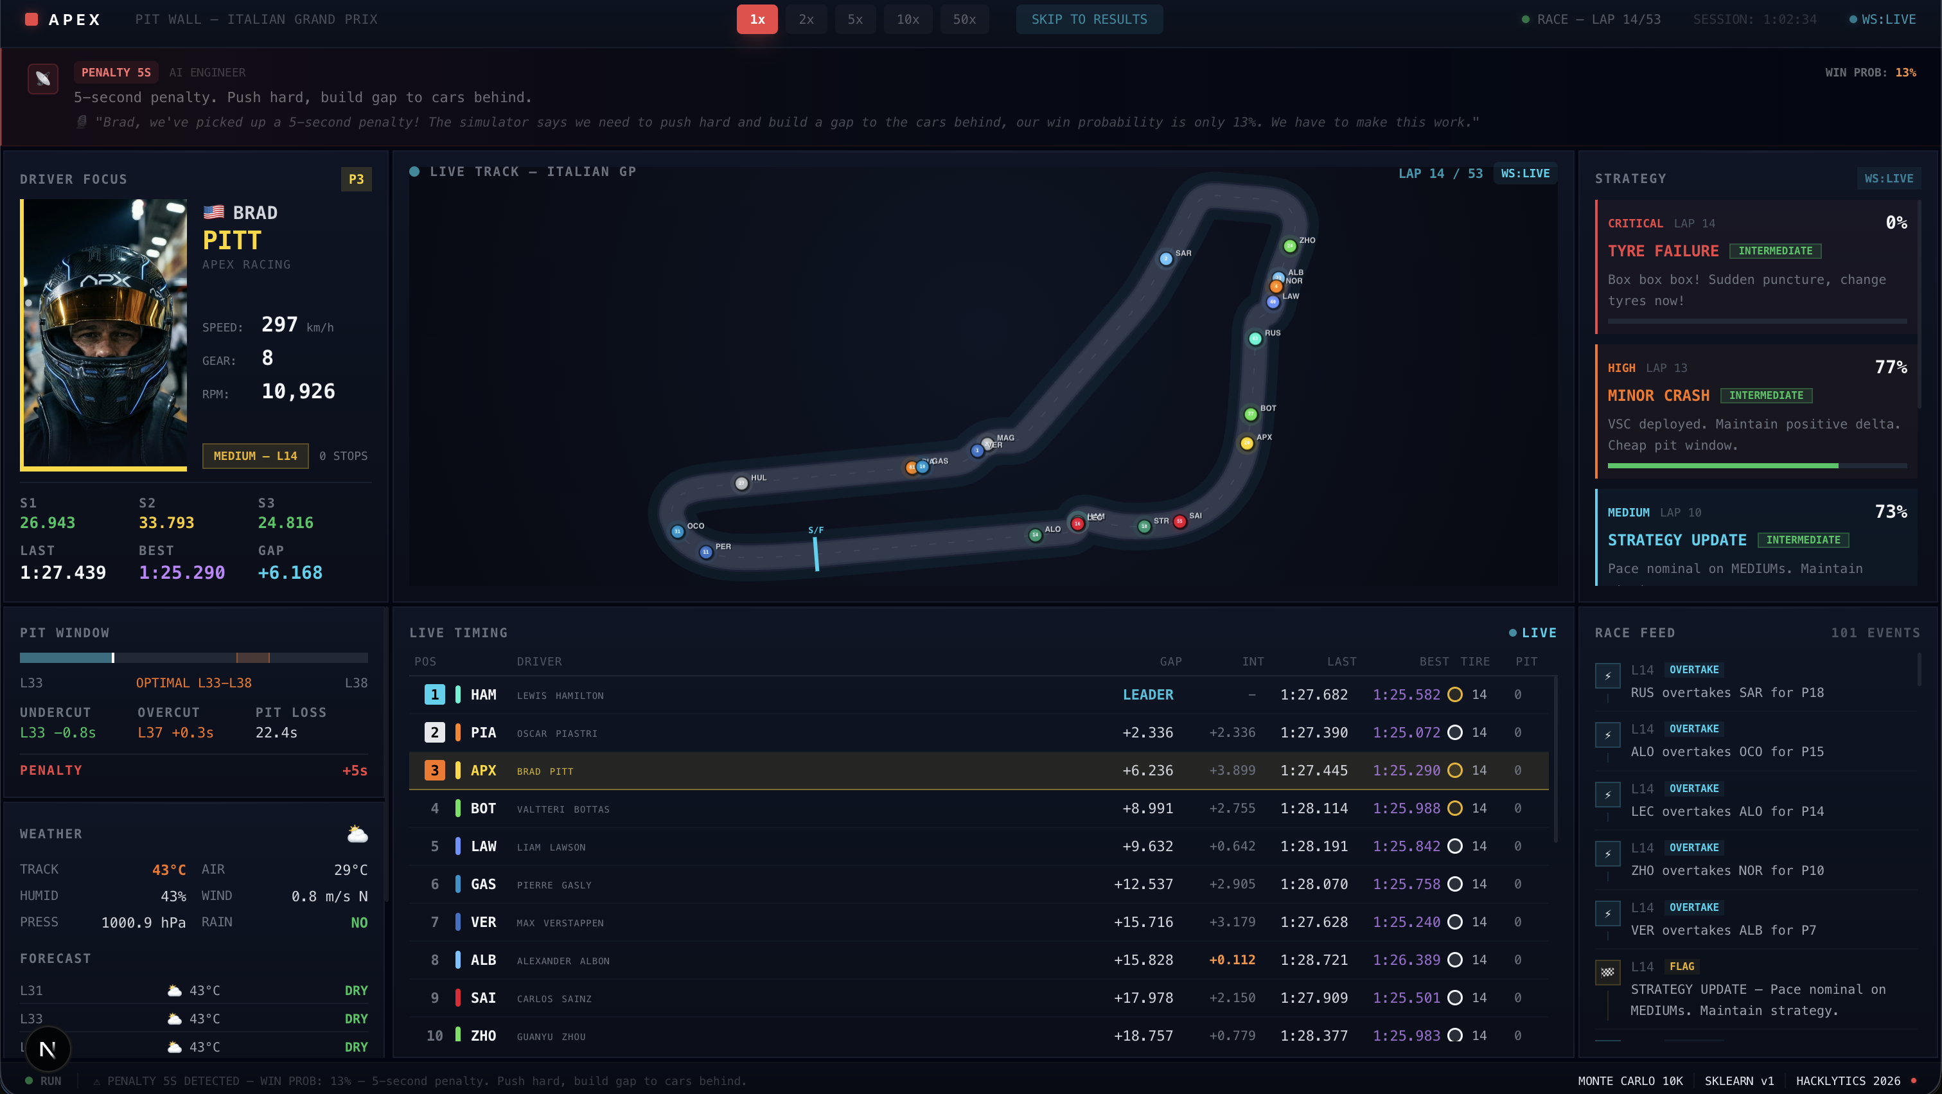Viewport: 1942px width, 1094px height.
Task: Click the Medium – L14 tyre badge
Action: [255, 456]
